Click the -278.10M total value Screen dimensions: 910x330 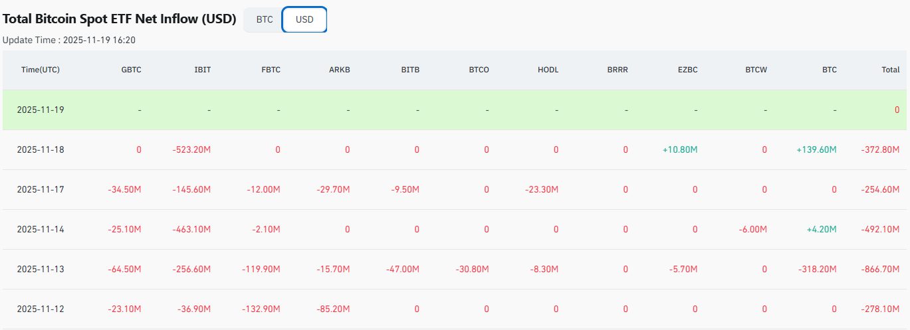pyautogui.click(x=880, y=309)
